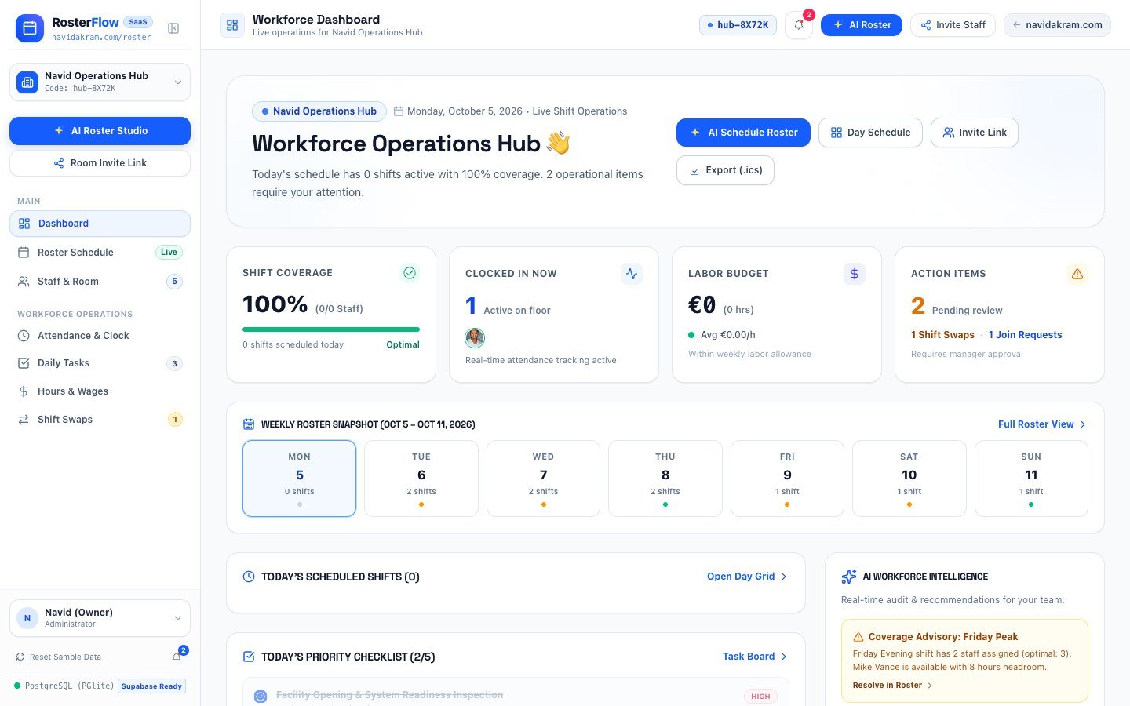Click the AI Workforce Intelligence sparkle icon
The image size is (1130, 706).
click(x=849, y=577)
